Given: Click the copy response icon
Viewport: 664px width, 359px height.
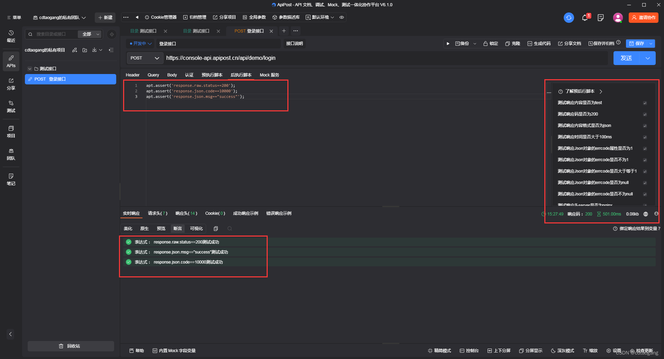Looking at the screenshot, I should [x=216, y=229].
